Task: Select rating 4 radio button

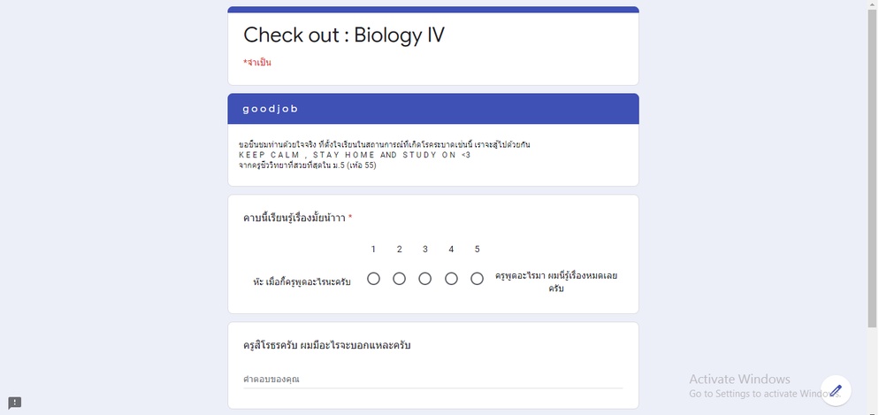Action: tap(451, 279)
